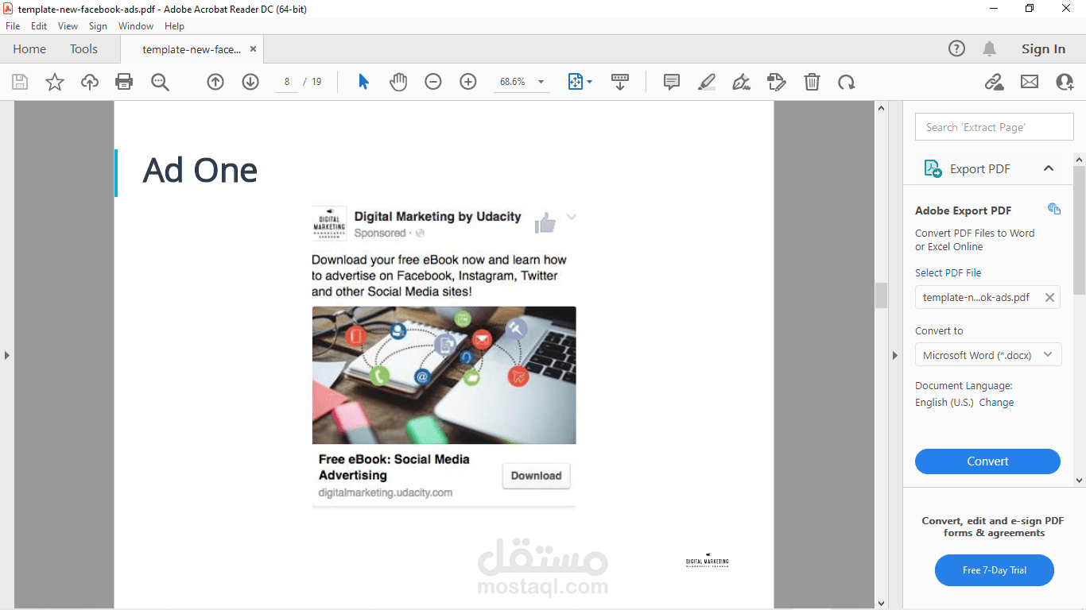
Task: Share a link to the file
Action: point(995,82)
